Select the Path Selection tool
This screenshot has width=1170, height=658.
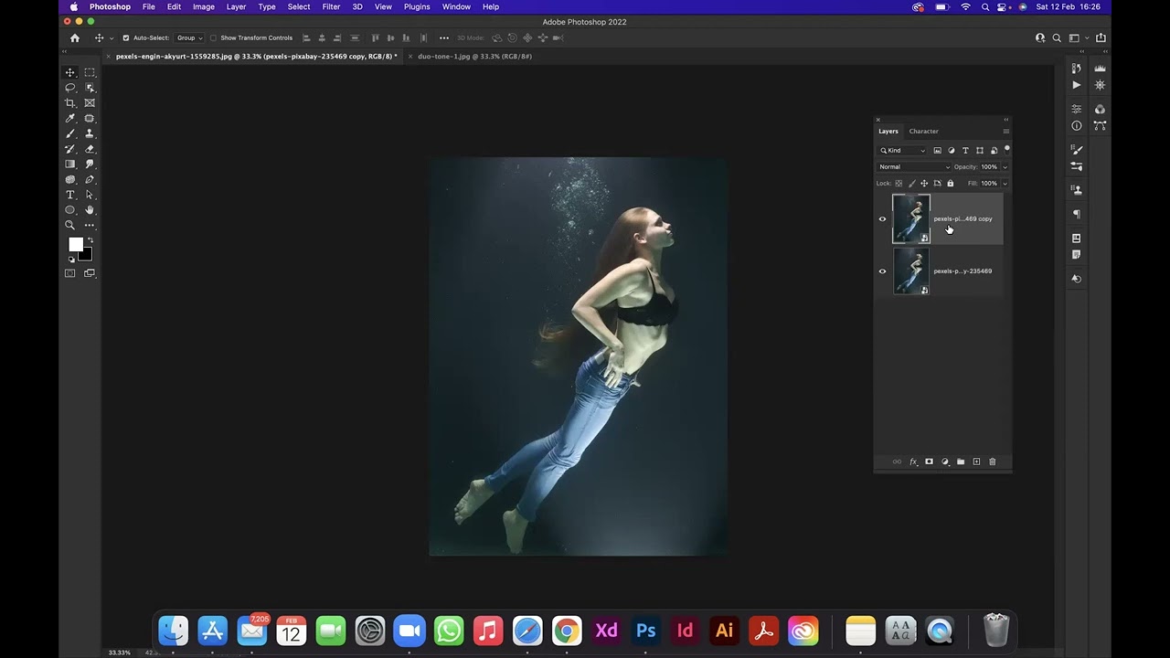click(x=90, y=195)
